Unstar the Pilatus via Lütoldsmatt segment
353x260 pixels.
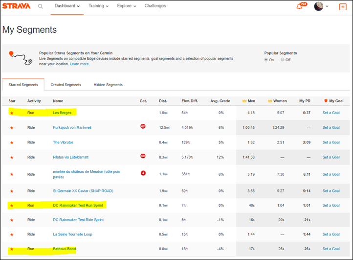point(12,157)
